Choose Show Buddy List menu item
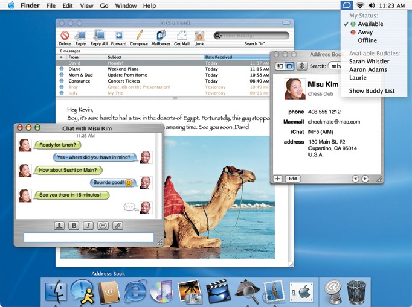 click(x=372, y=91)
